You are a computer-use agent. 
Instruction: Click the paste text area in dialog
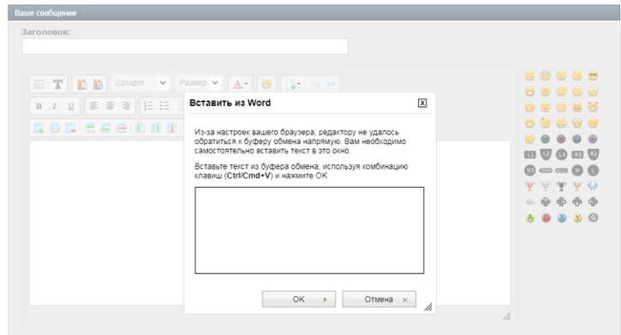(x=309, y=230)
